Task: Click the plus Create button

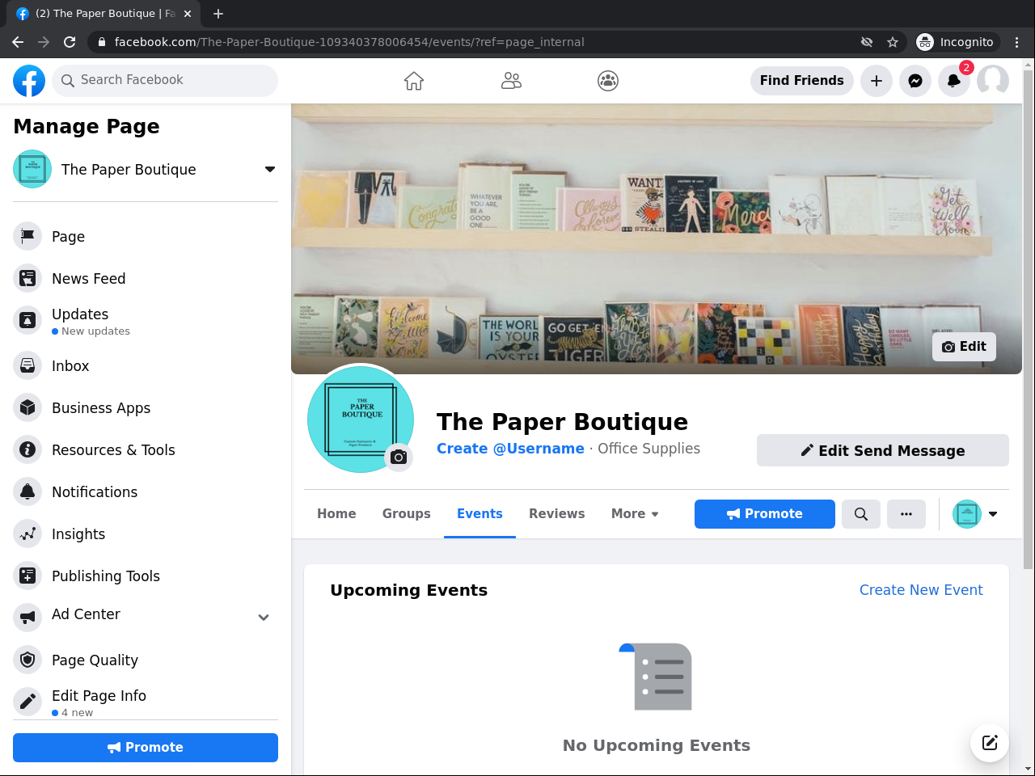Action: [x=877, y=81]
